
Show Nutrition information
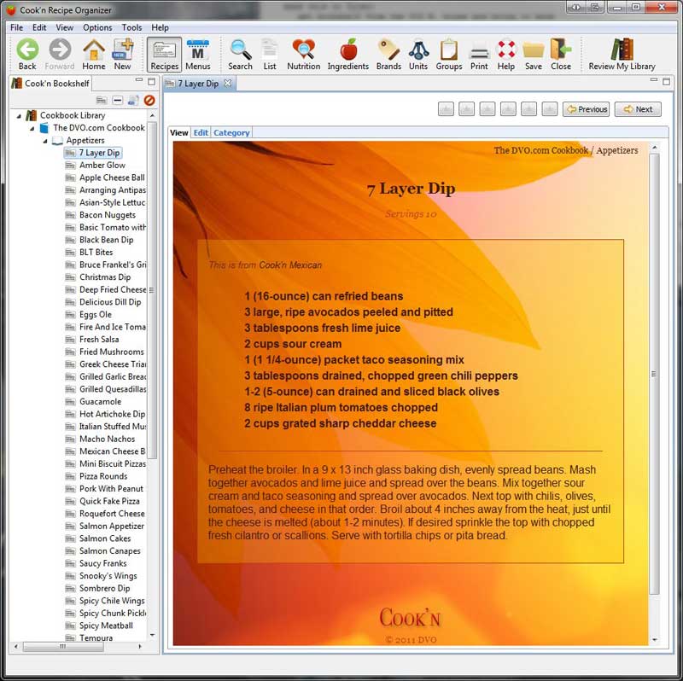pos(304,55)
